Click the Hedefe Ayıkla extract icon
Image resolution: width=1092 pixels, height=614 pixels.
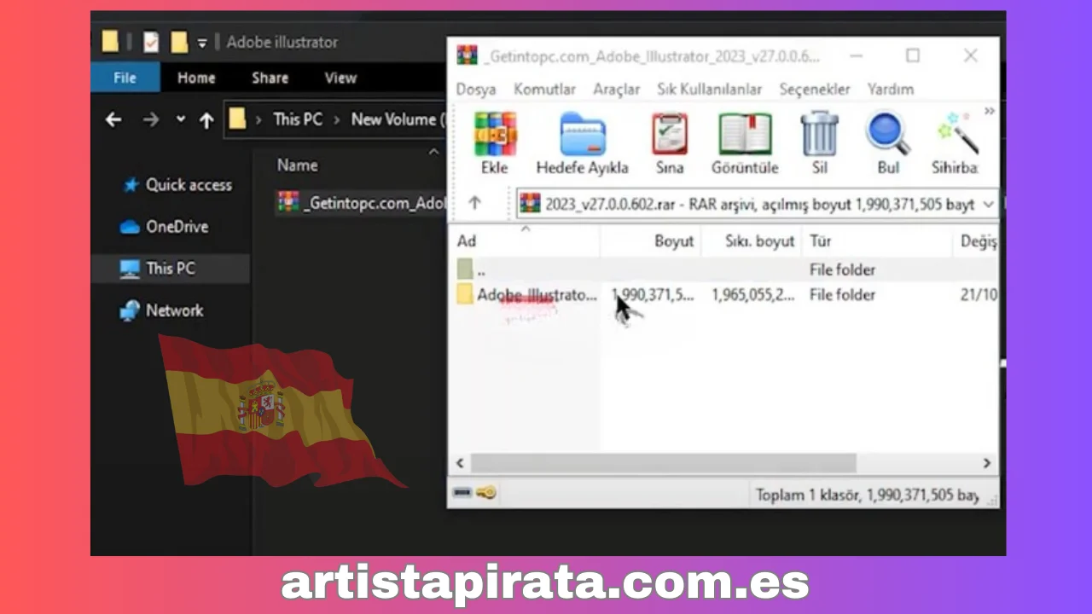tap(583, 143)
